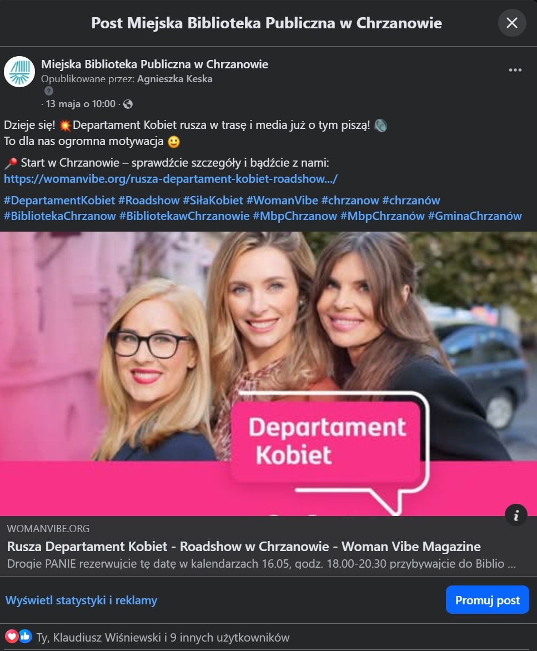Open the #Roadshow hashtag

[x=149, y=201]
